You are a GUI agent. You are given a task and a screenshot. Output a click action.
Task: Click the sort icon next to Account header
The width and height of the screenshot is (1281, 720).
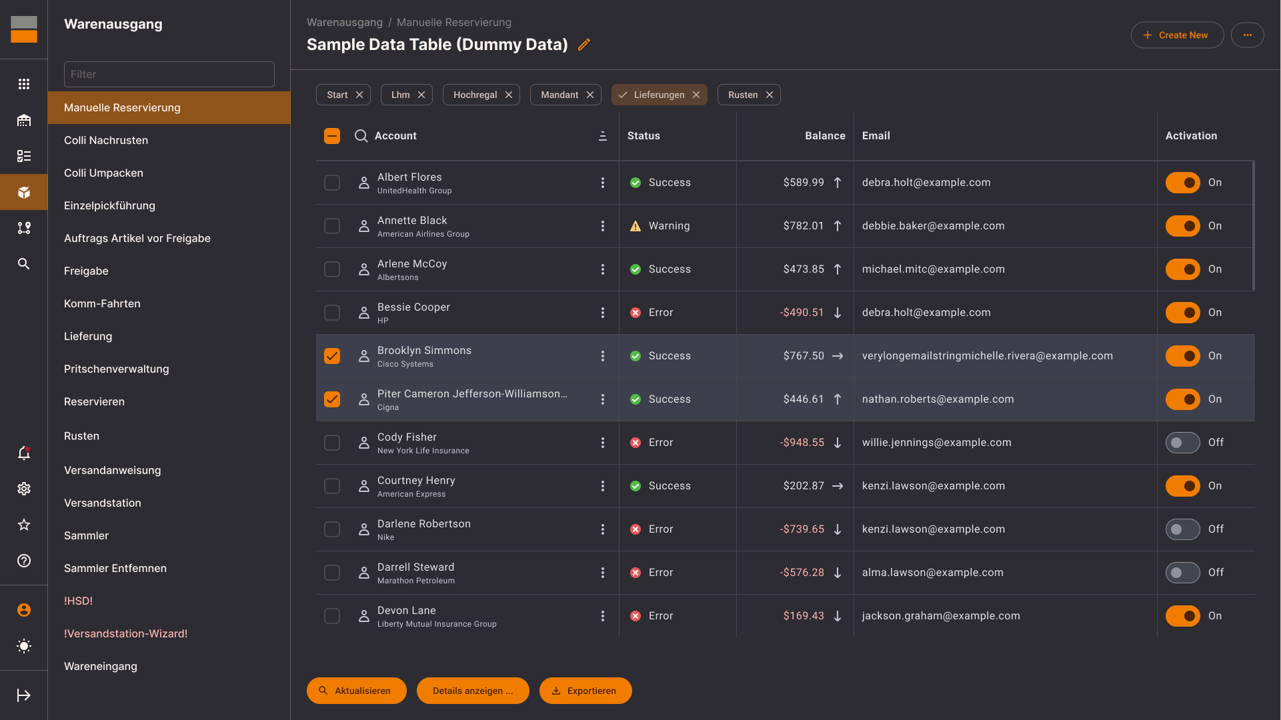pos(603,136)
